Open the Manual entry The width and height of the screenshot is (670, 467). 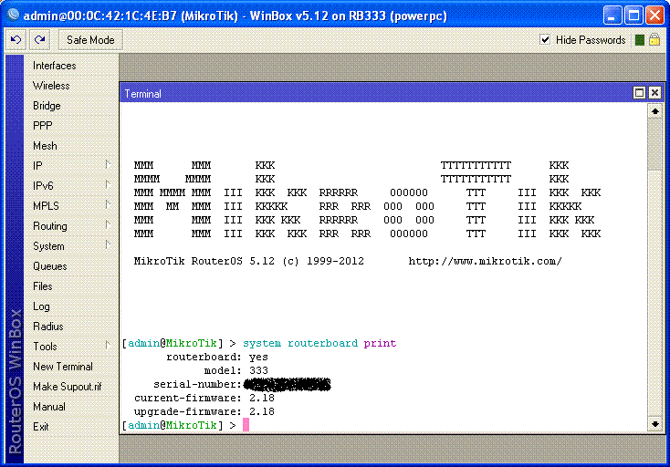point(49,407)
